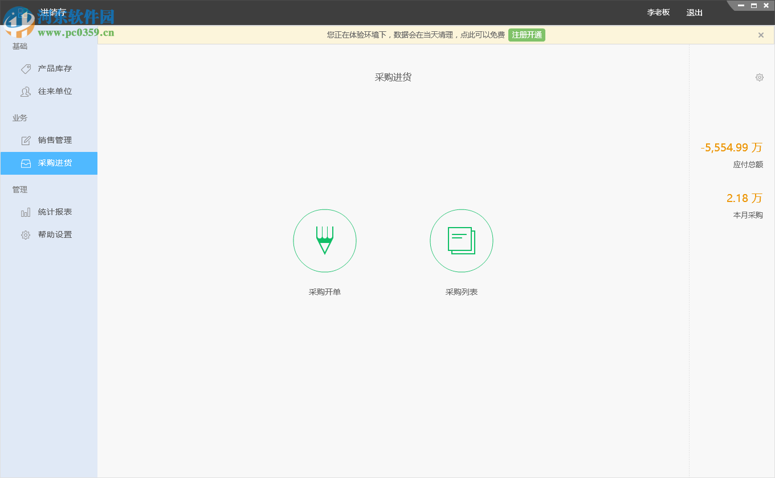
Task: Open 帮助设置 page
Action: (x=49, y=235)
